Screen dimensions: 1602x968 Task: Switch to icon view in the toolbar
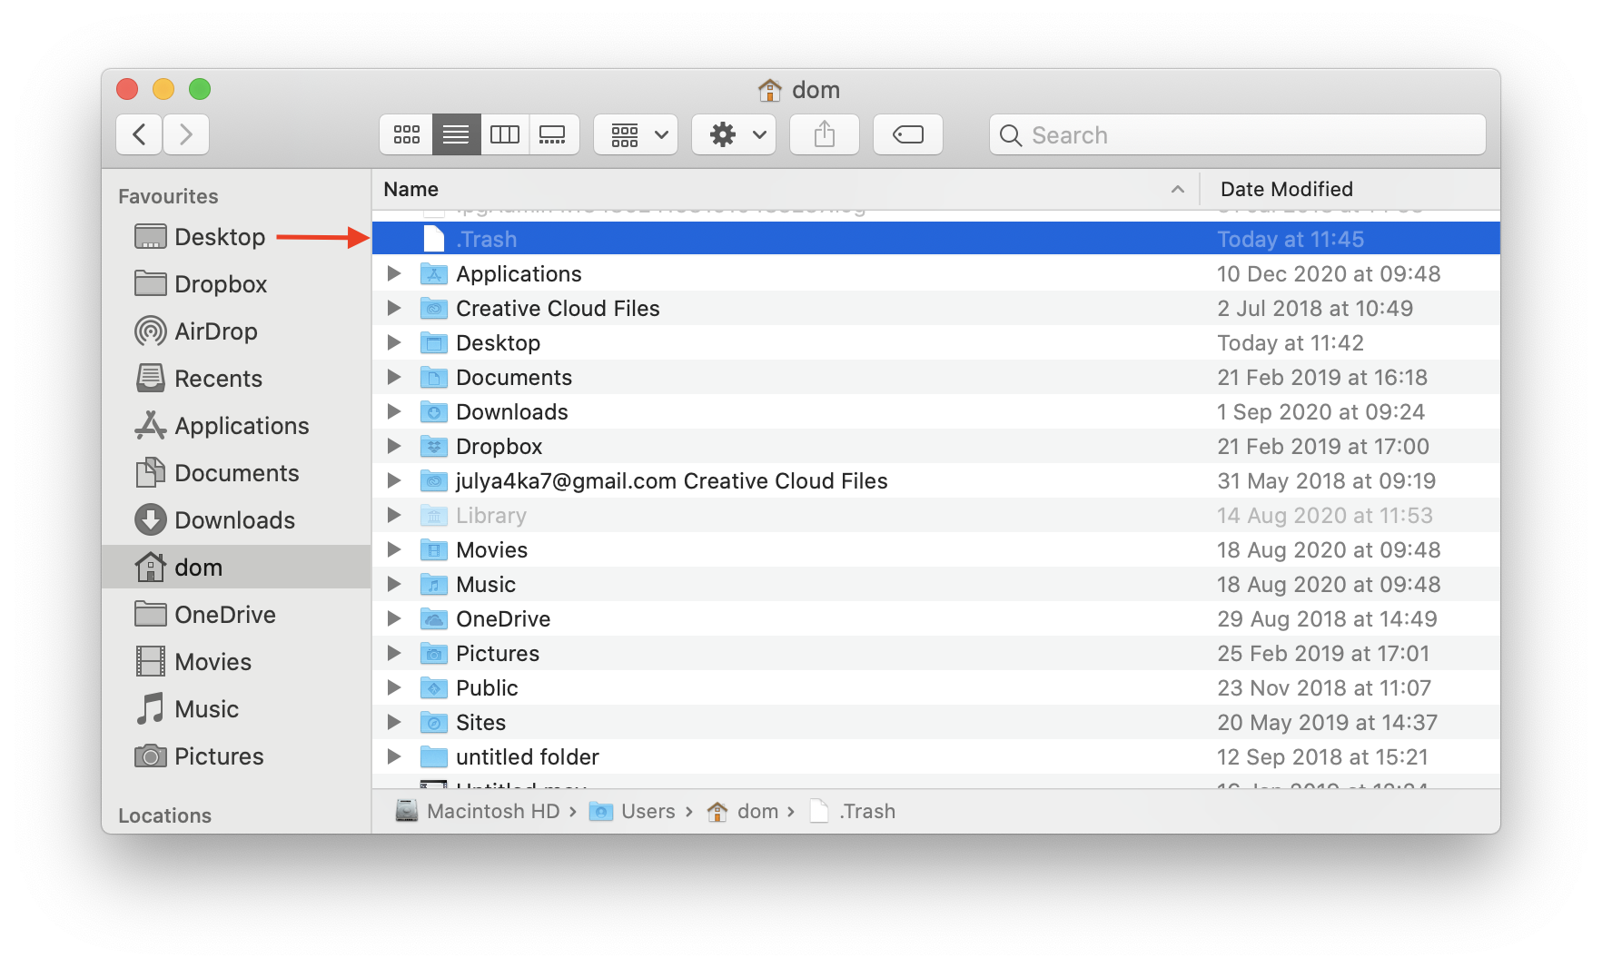[x=406, y=133]
